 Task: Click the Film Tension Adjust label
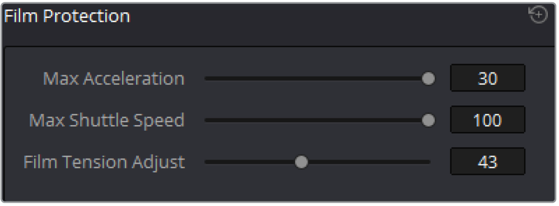(x=104, y=162)
